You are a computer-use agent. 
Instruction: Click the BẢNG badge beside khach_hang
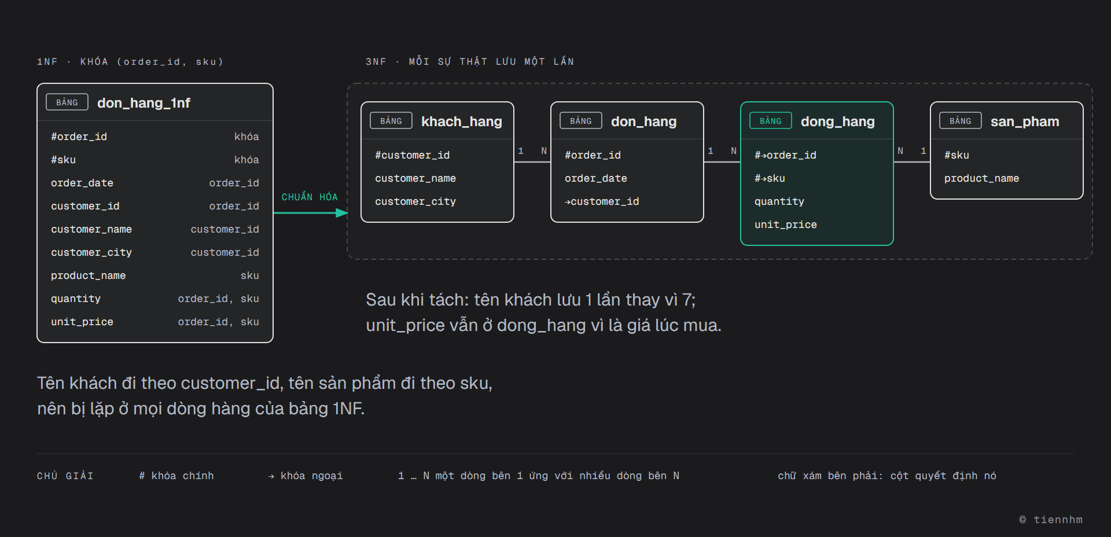click(391, 121)
